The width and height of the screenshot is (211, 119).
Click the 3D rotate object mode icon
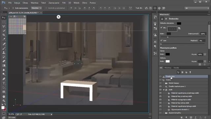[146, 8]
